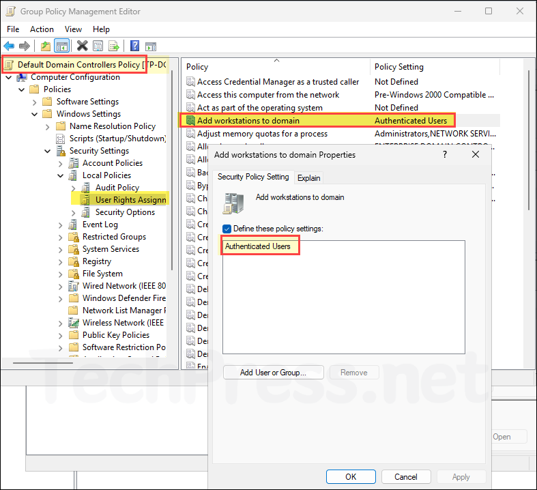Click Cancel in Properties dialog

406,476
